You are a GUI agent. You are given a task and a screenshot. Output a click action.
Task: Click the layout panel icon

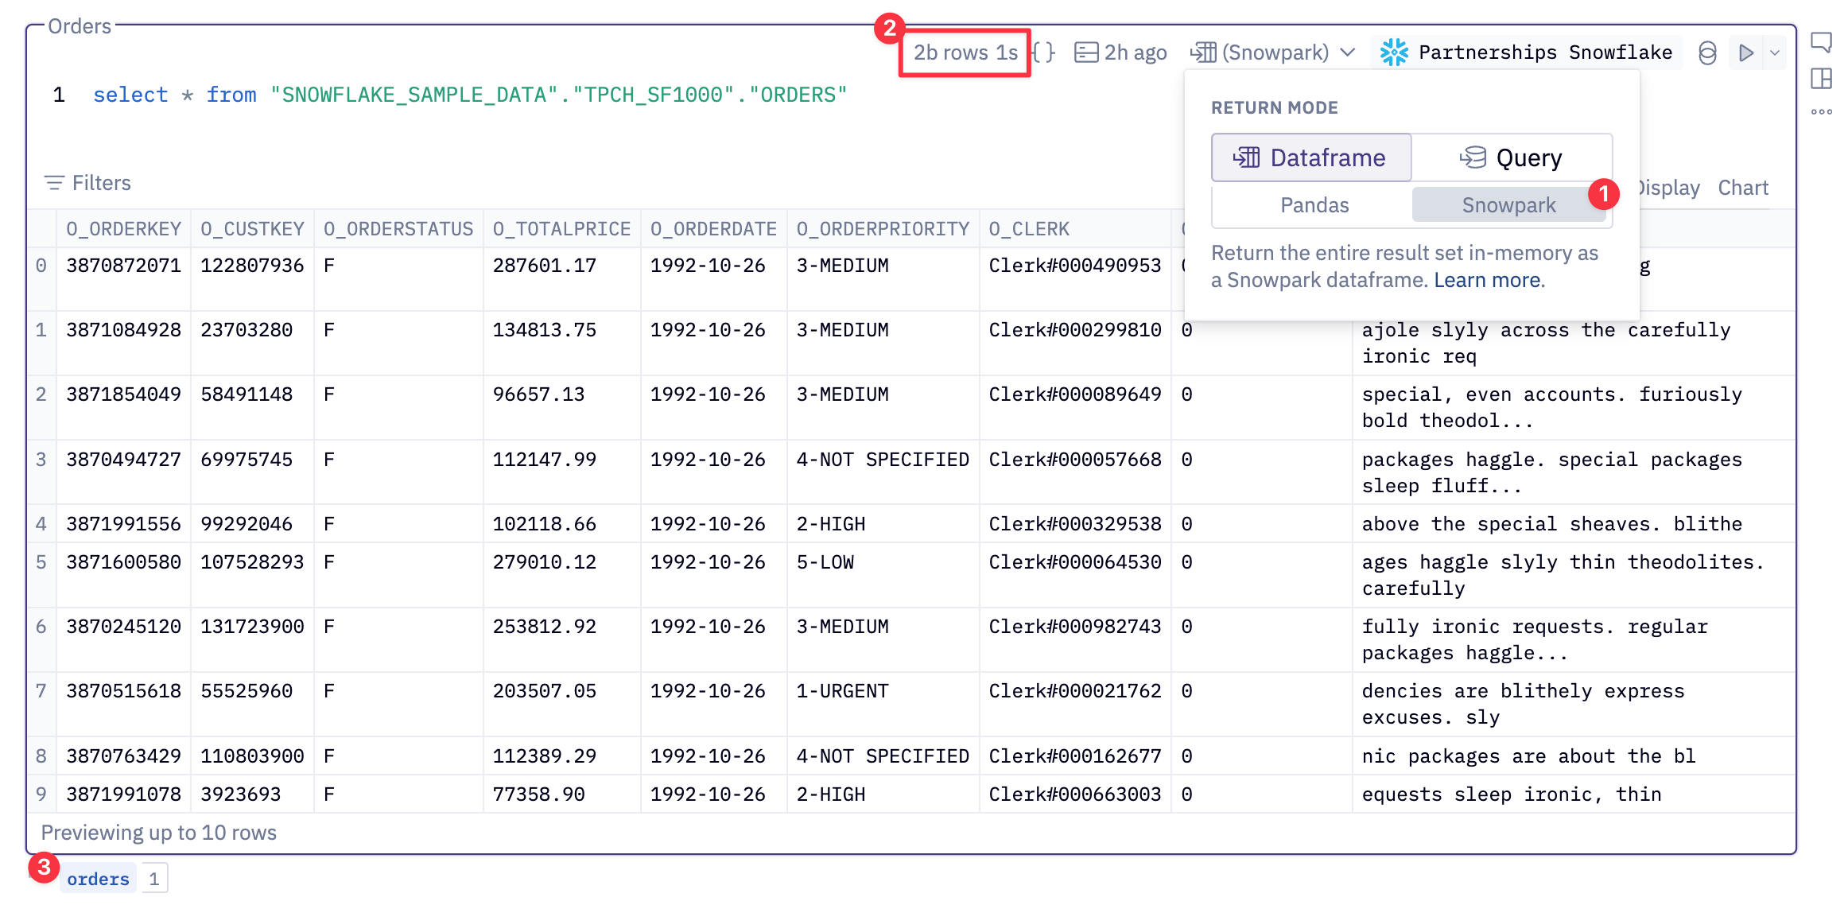[x=1820, y=79]
